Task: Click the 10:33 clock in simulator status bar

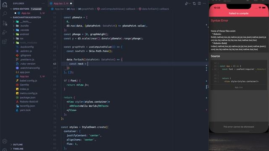Action: coord(217,8)
